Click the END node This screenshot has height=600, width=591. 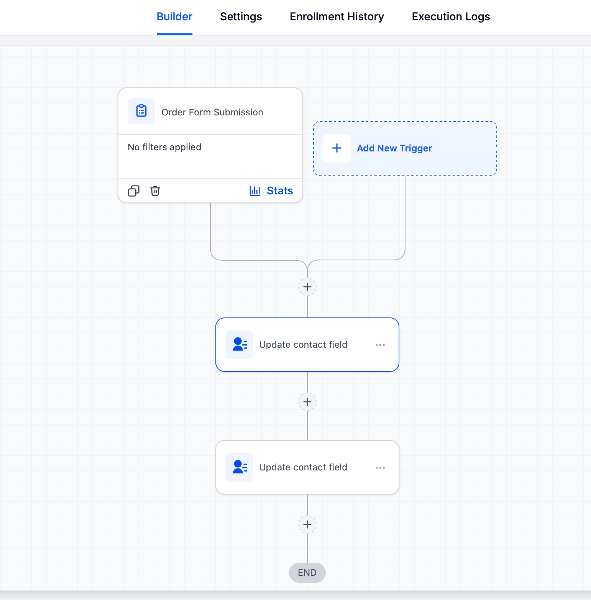307,573
